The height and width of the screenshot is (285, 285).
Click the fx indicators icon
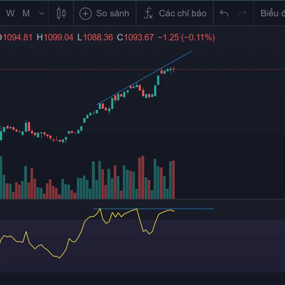tap(148, 13)
